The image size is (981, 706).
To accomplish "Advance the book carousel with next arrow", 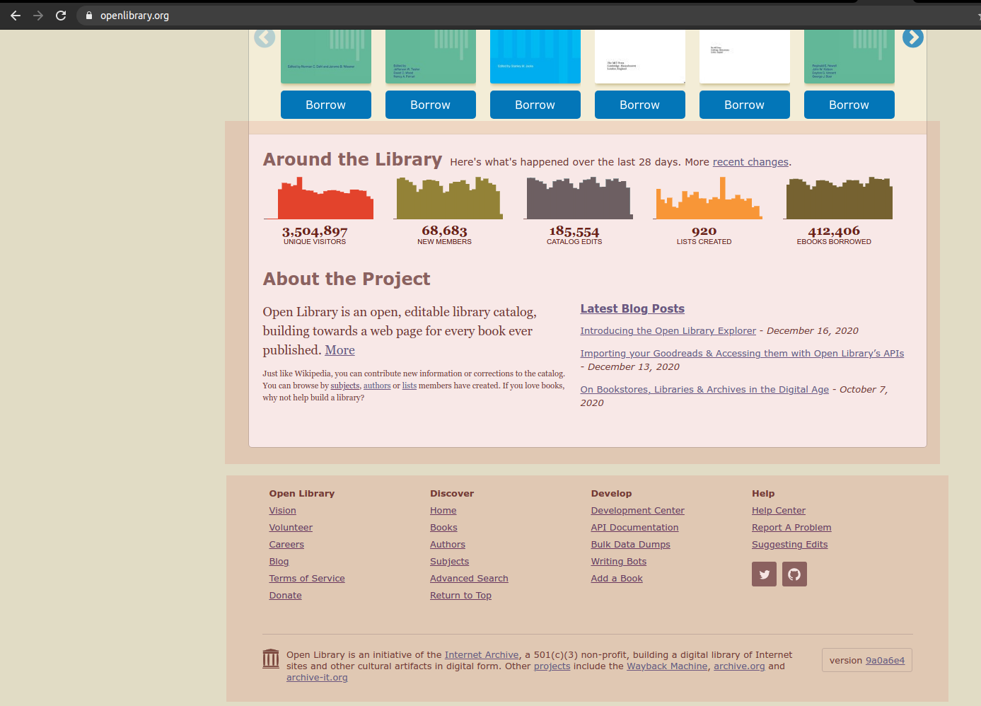I will tap(912, 37).
